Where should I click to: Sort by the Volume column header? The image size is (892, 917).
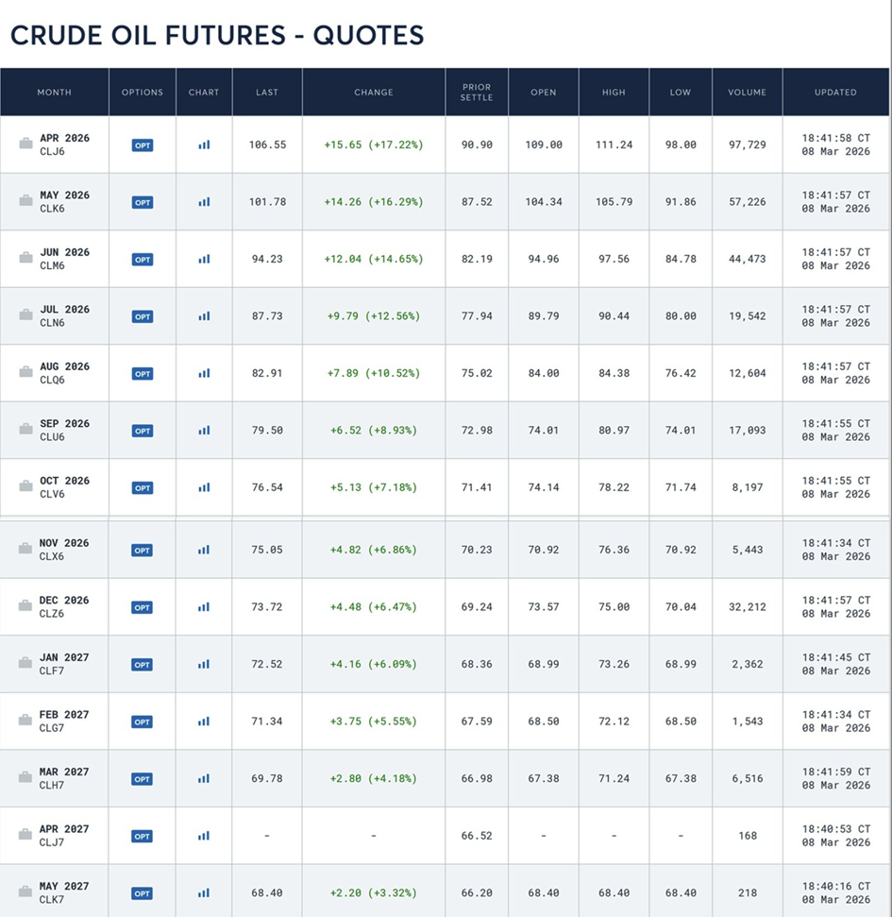748,93
